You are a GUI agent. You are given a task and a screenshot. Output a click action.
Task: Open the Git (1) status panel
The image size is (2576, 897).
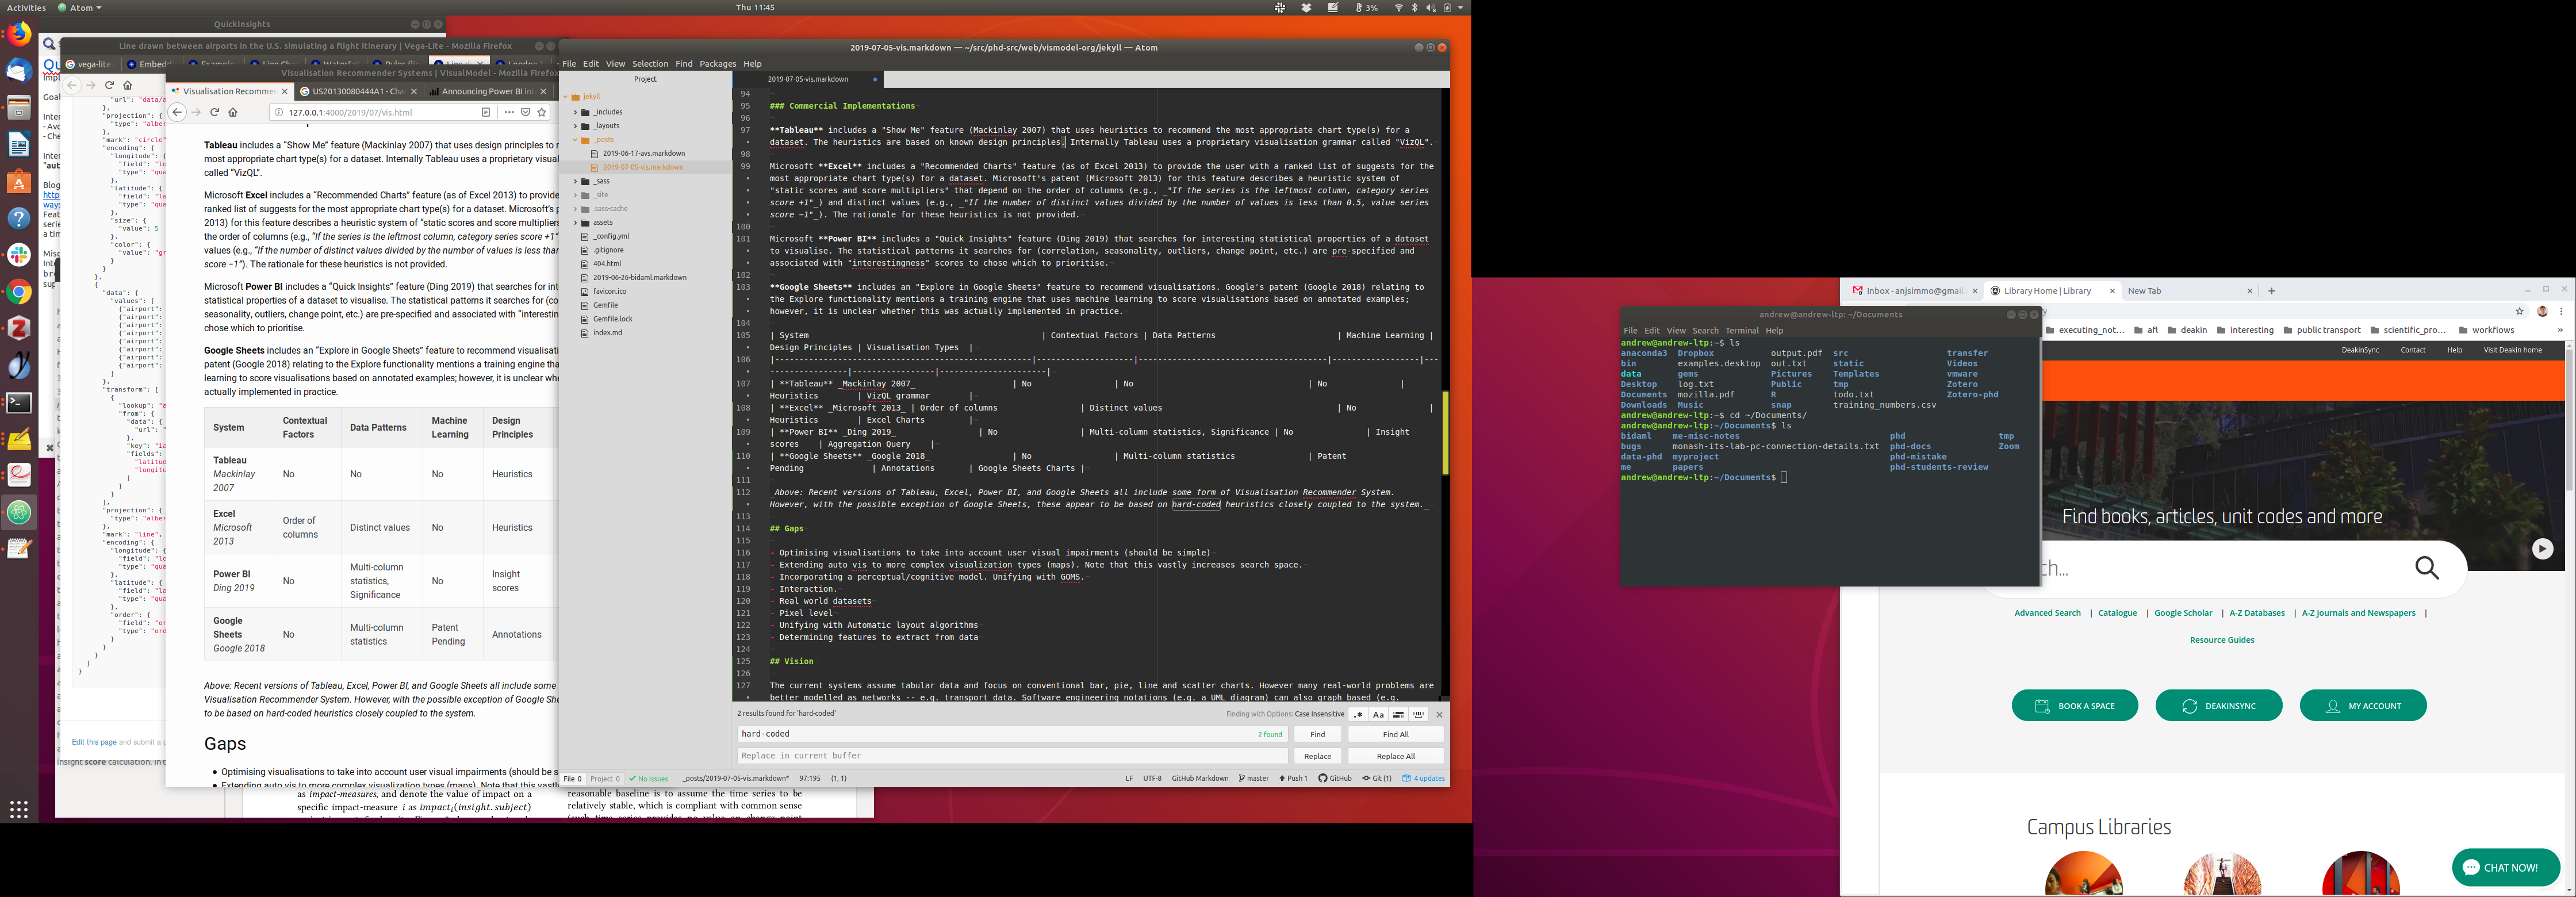point(1377,779)
